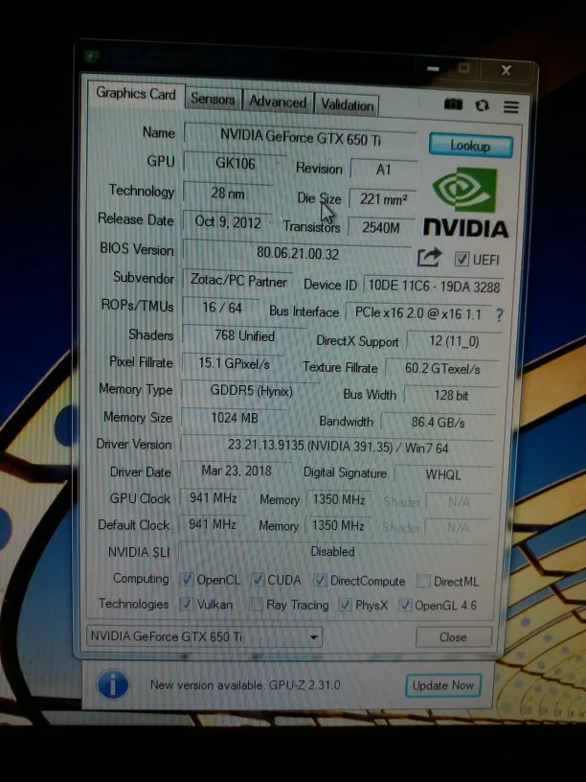Image resolution: width=586 pixels, height=782 pixels.
Task: Toggle the DirectML checkbox
Action: coord(423,581)
